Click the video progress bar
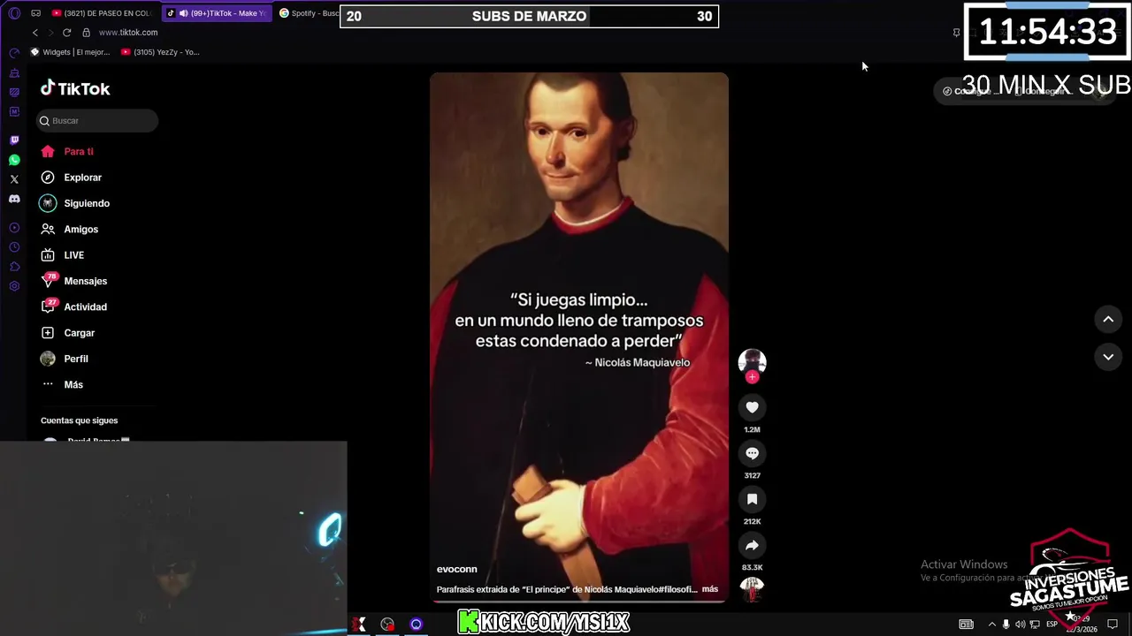Image resolution: width=1132 pixels, height=636 pixels. pos(579,602)
